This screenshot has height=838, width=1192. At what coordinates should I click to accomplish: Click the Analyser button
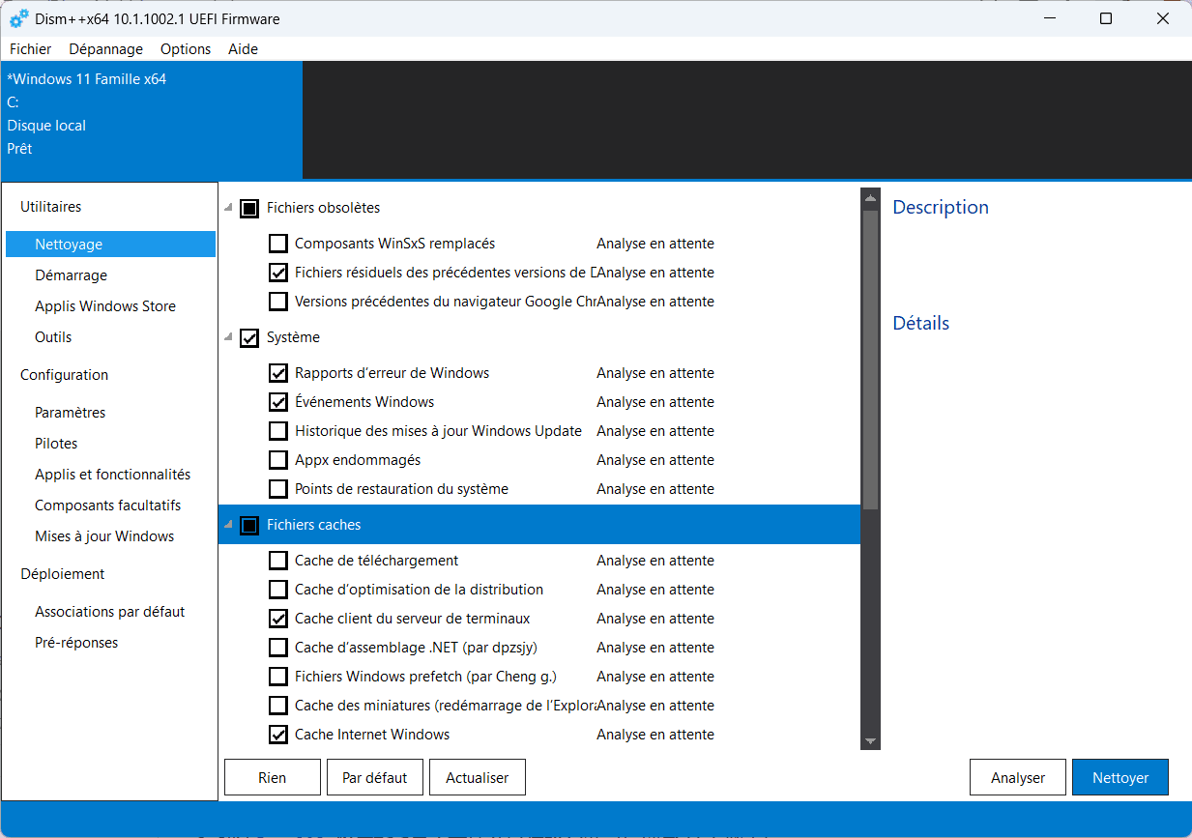1018,777
